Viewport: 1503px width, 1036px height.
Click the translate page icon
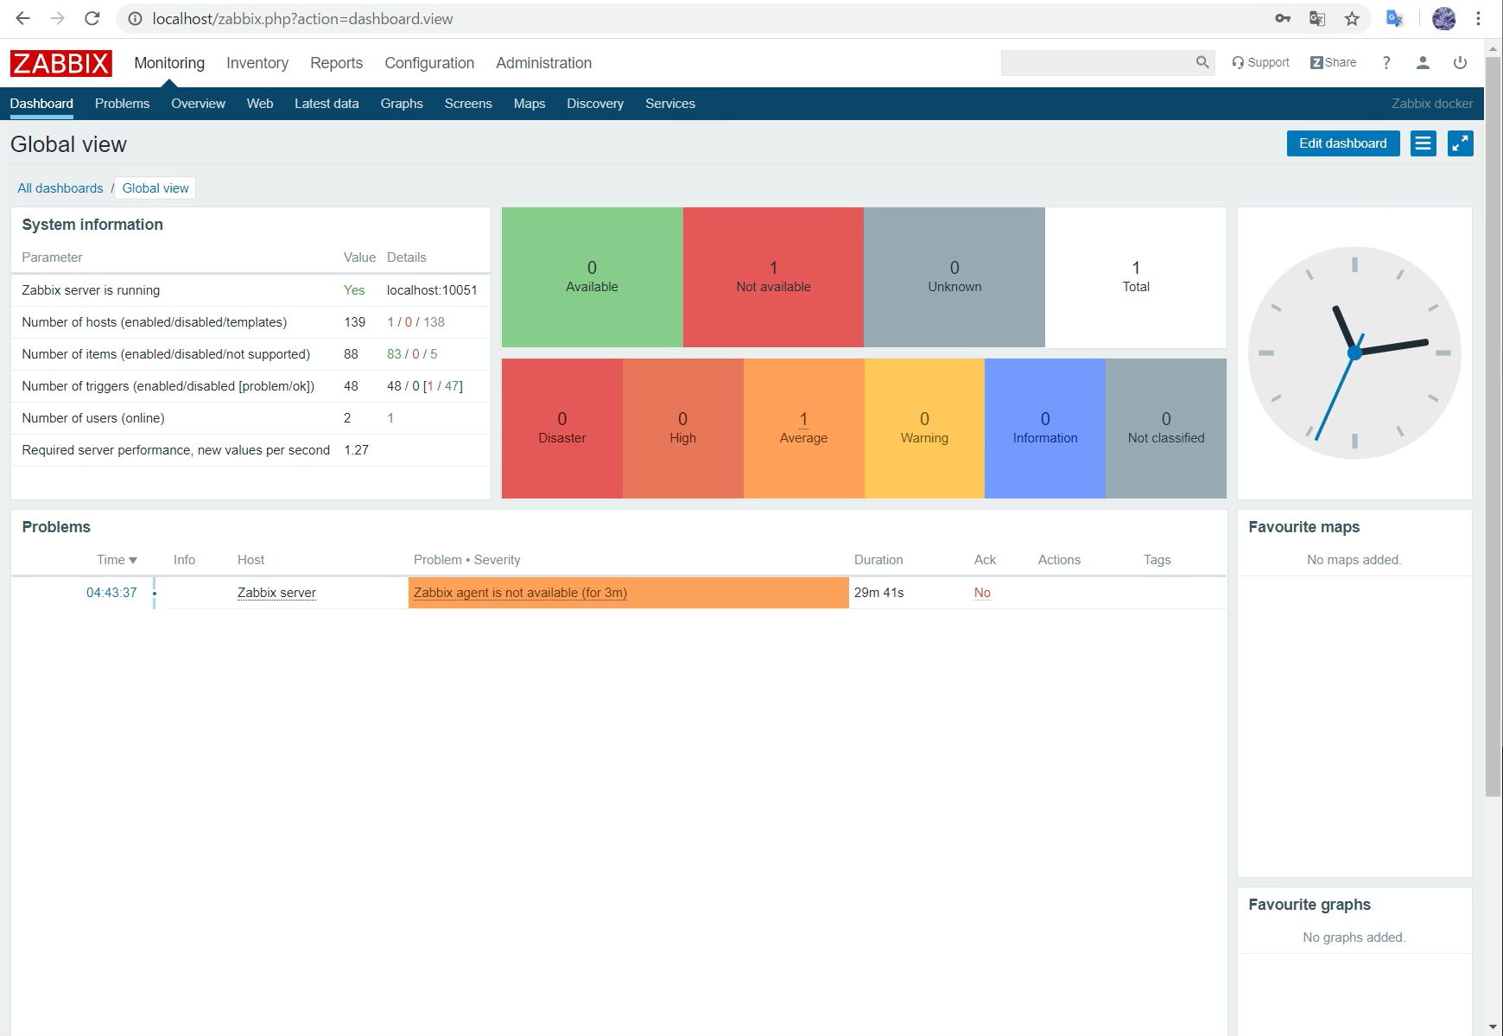coord(1317,18)
